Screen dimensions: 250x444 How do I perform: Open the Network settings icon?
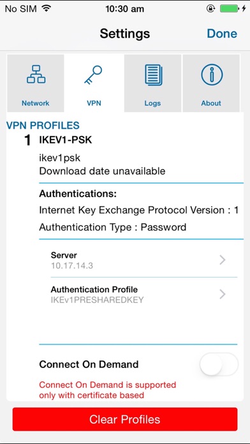(x=36, y=74)
